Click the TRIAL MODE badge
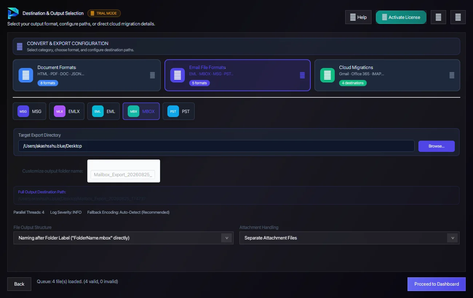This screenshot has width=473, height=298. [x=104, y=13]
